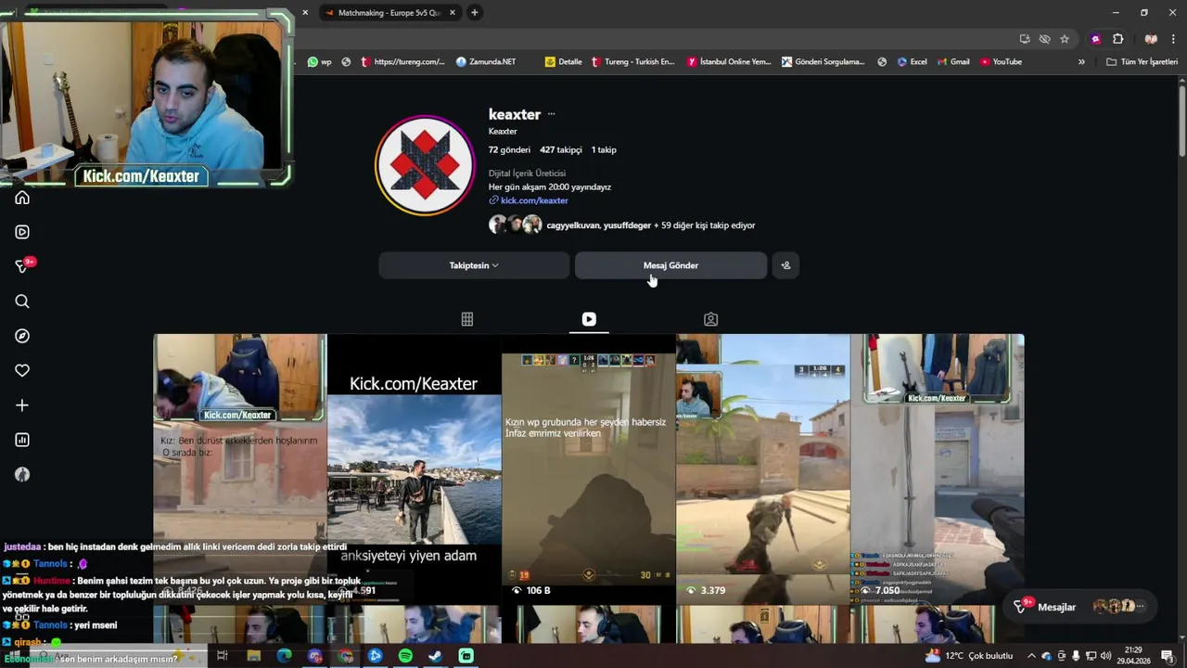1187x668 pixels.
Task: Open File Explorer from the taskbar
Action: (x=253, y=656)
